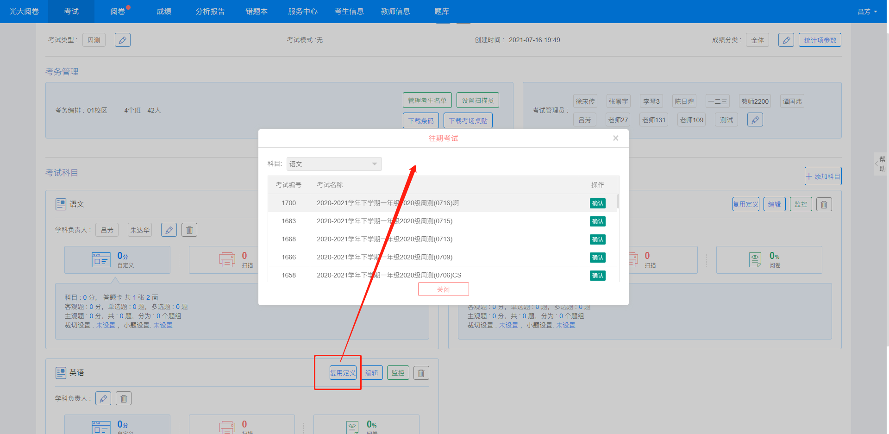The height and width of the screenshot is (434, 889).
Task: Edit the exam administrators list with pencil icon
Action: (755, 120)
